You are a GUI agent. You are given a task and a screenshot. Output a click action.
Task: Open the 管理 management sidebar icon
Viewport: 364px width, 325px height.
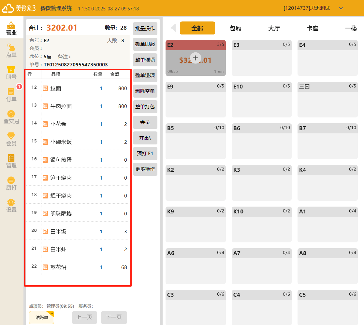[11, 161]
